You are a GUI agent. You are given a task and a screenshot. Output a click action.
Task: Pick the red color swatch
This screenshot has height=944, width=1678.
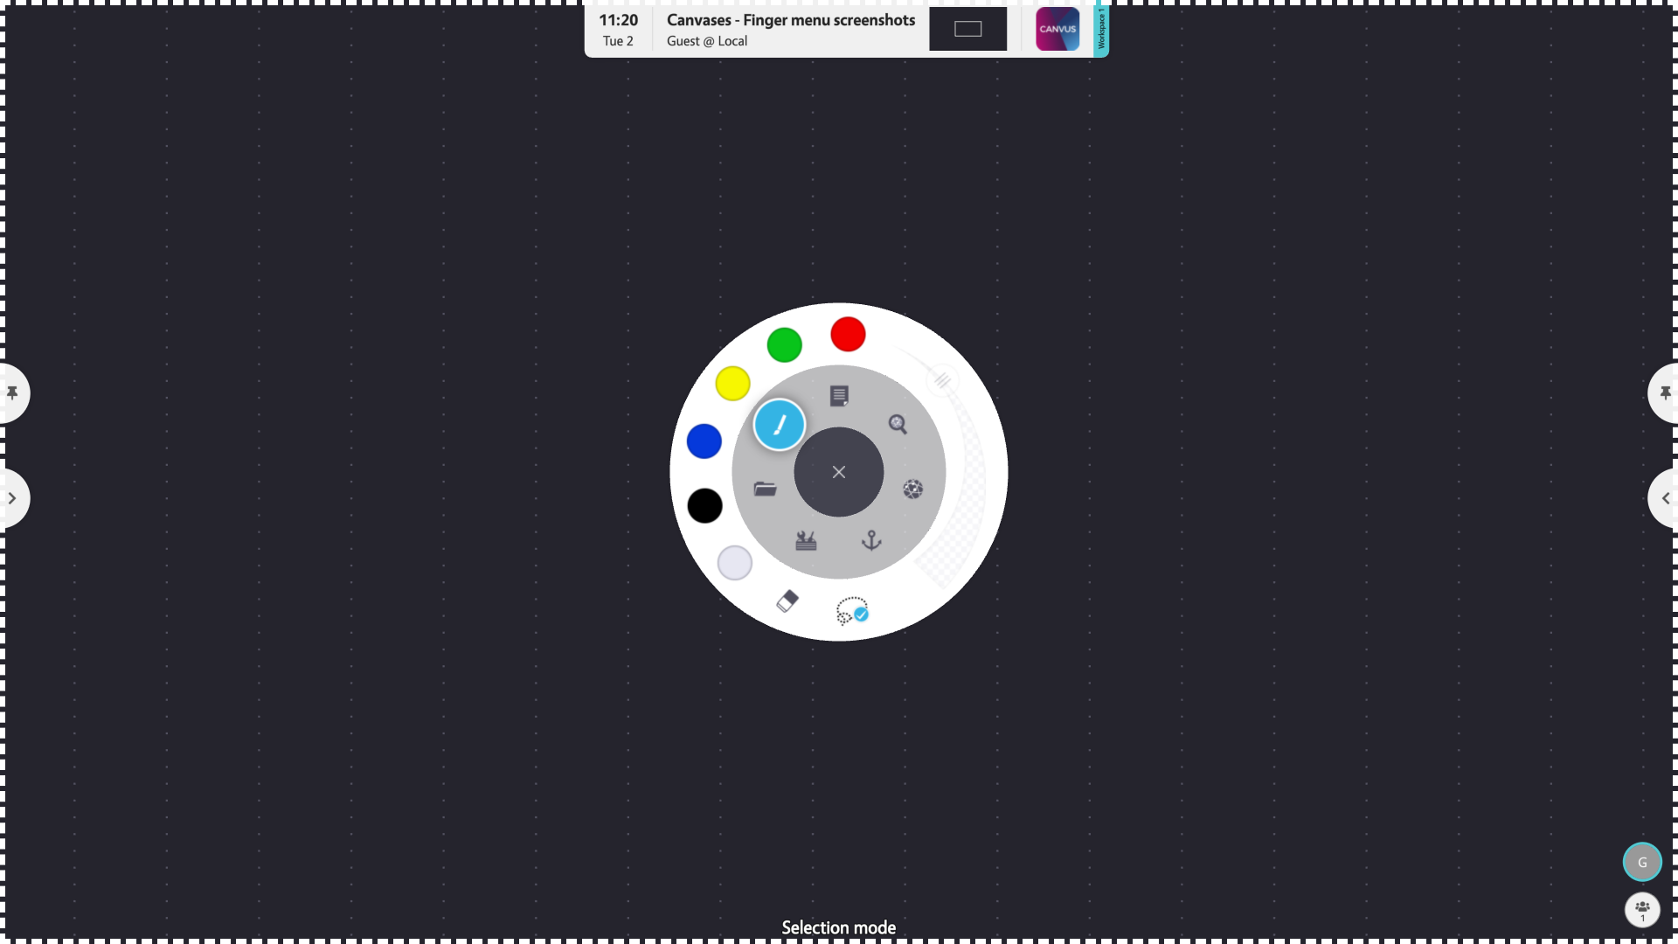(846, 334)
